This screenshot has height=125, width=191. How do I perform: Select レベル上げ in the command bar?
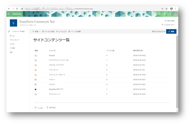tap(61, 31)
